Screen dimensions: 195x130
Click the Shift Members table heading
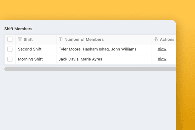tap(18, 29)
